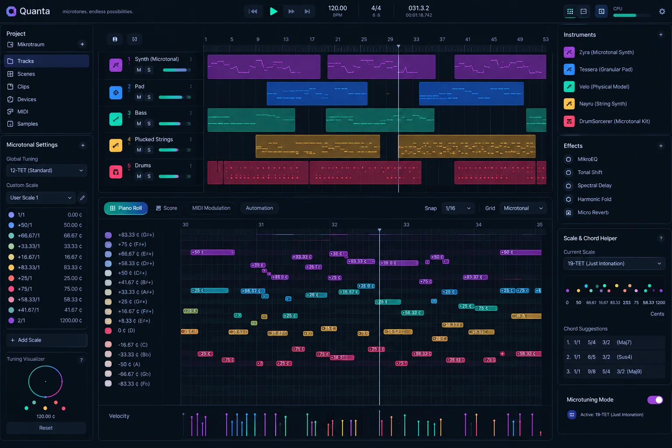This screenshot has height=448, width=672.
Task: Enable the MikroEQ effect
Action: pos(568,159)
